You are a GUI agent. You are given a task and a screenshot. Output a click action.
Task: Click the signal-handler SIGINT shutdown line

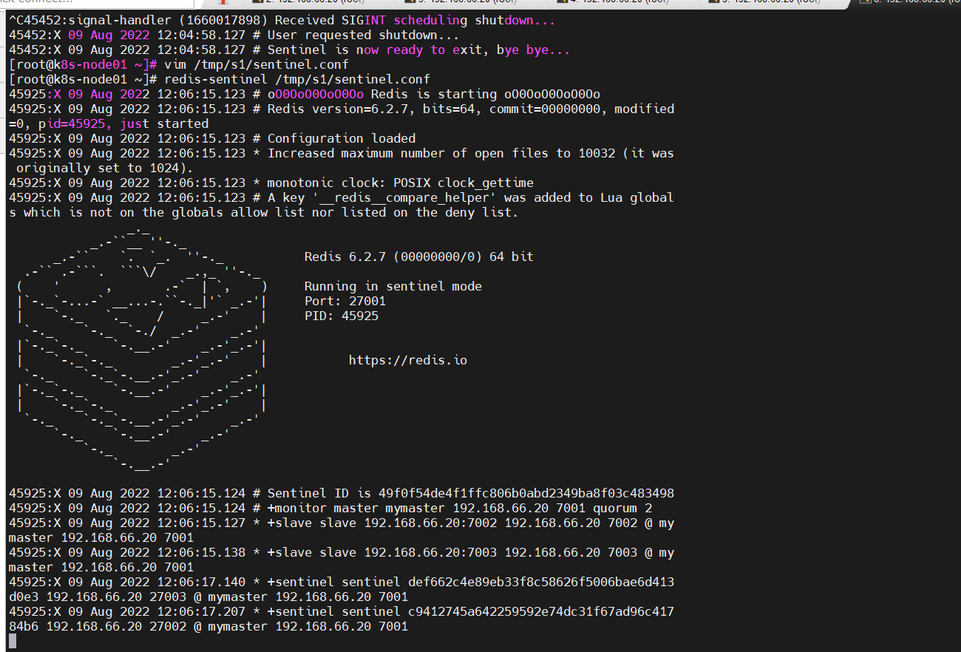(282, 21)
